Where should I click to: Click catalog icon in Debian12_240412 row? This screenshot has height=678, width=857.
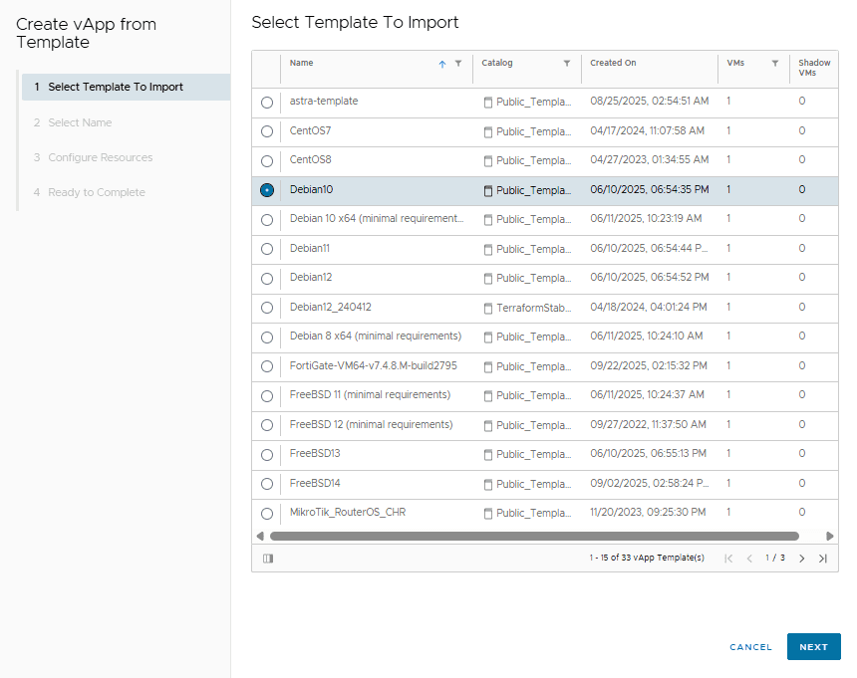pos(488,309)
